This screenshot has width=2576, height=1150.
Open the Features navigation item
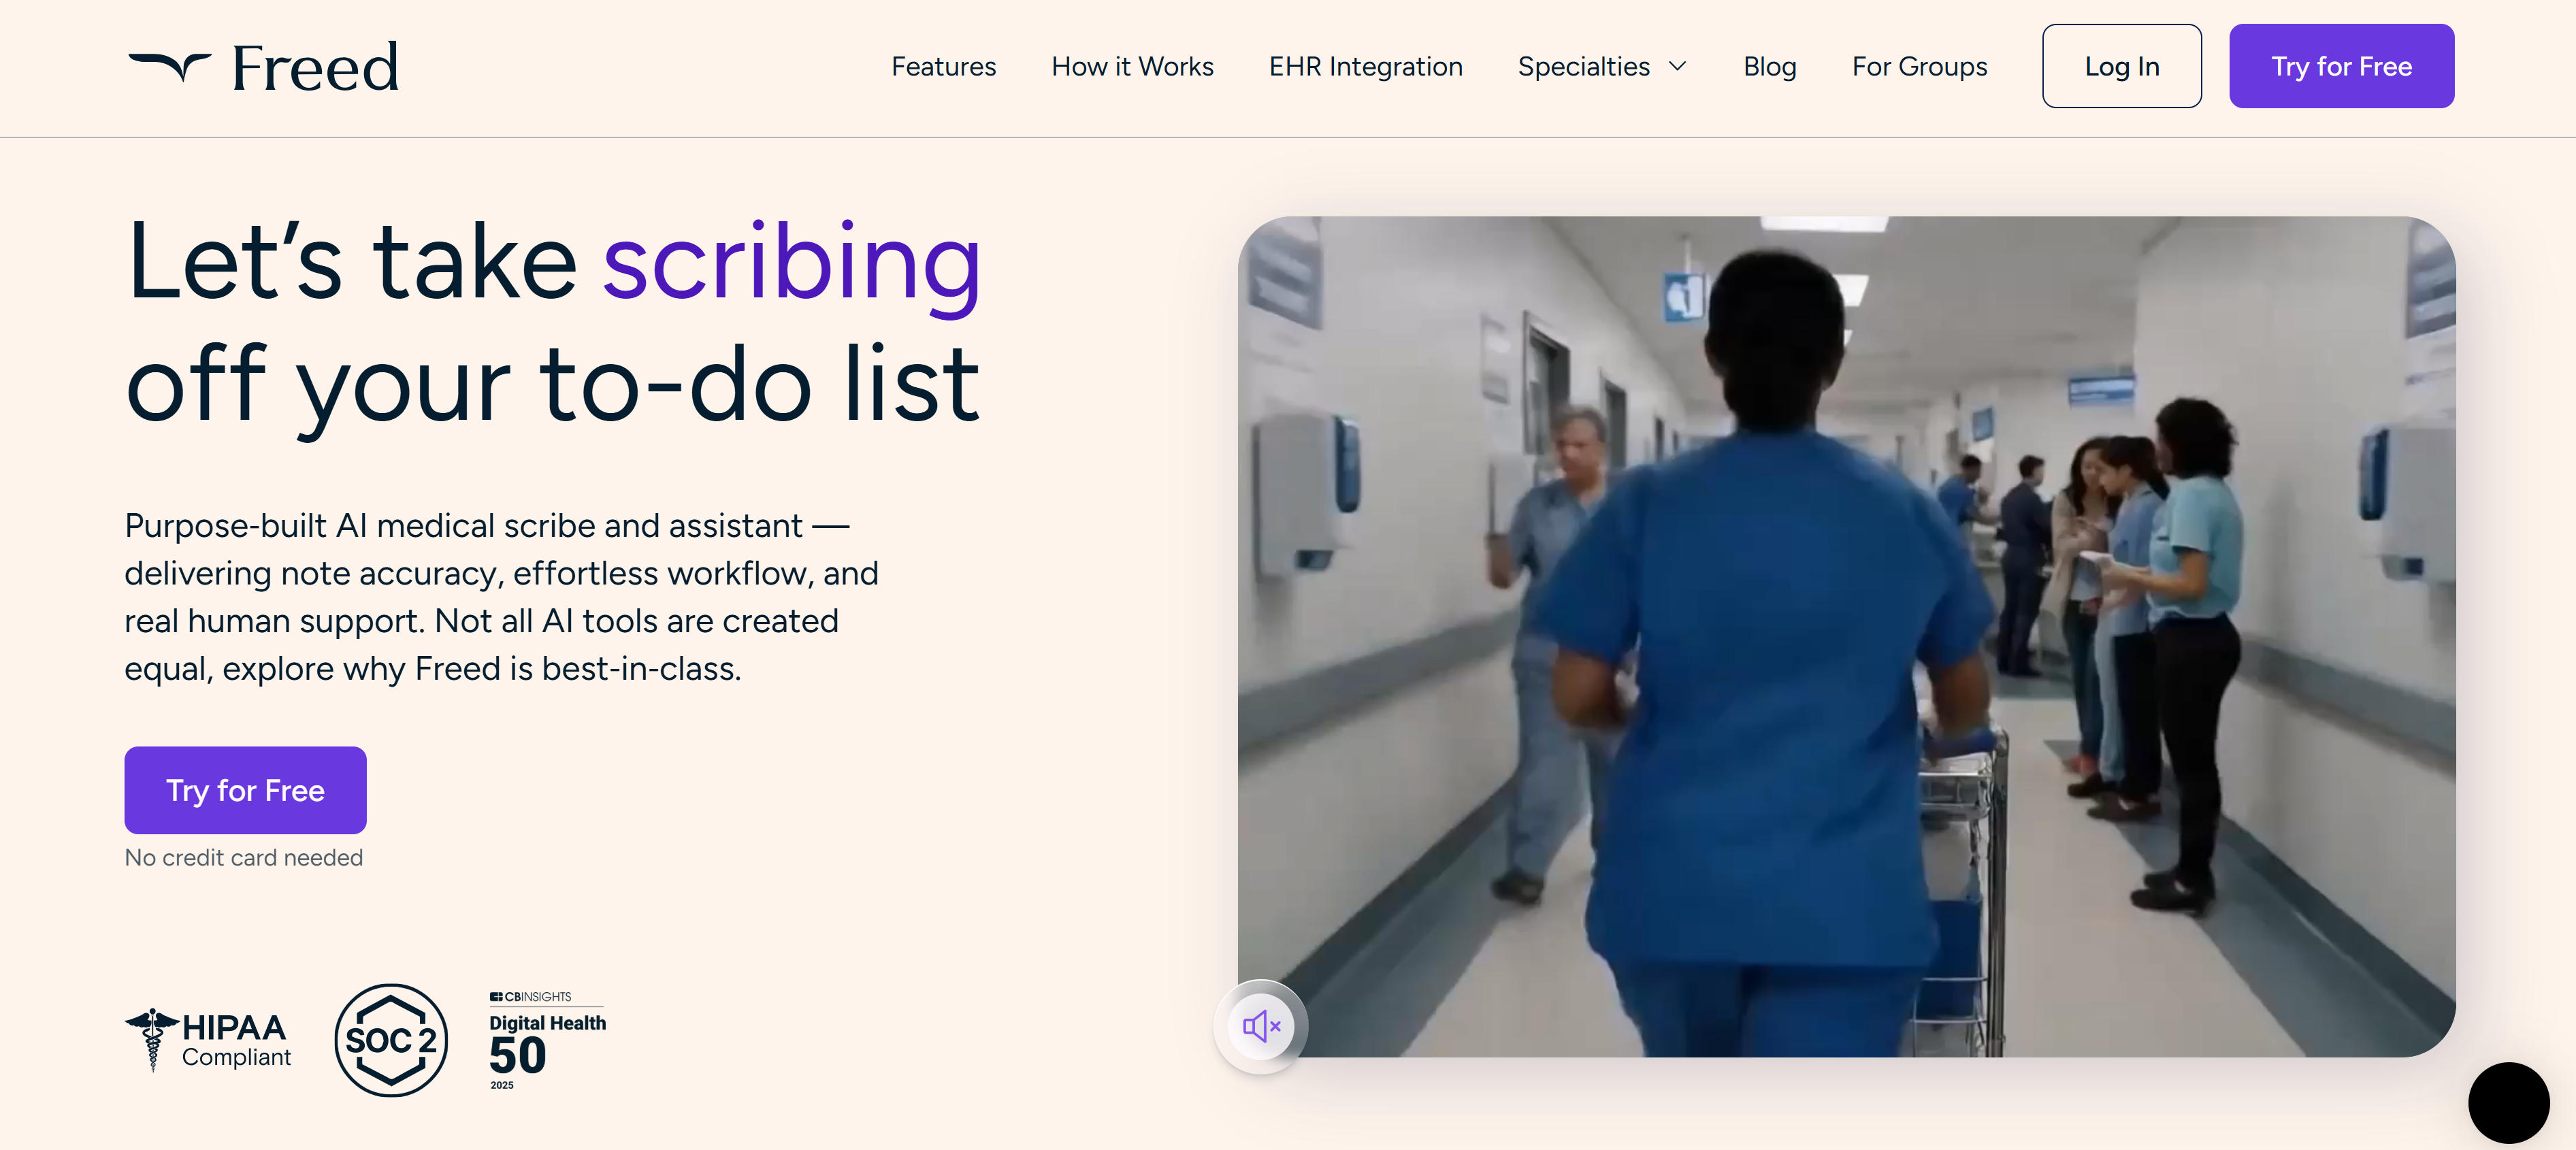tap(943, 66)
